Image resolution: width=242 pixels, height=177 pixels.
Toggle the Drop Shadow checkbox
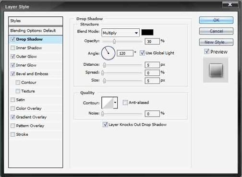[x=13, y=39]
